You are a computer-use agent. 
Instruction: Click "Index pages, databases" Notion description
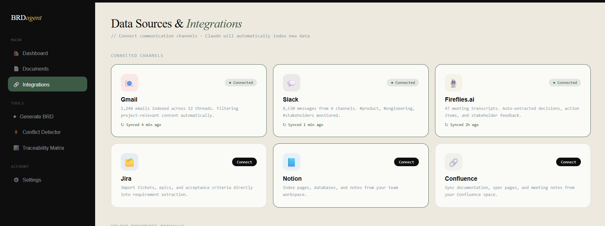pyautogui.click(x=340, y=191)
